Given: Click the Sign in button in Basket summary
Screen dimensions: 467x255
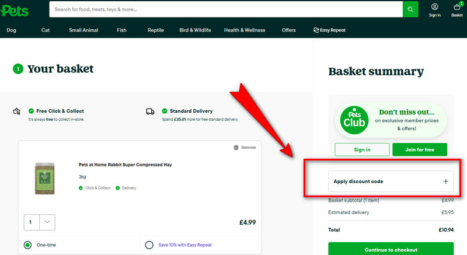Looking at the screenshot, I should tap(362, 149).
